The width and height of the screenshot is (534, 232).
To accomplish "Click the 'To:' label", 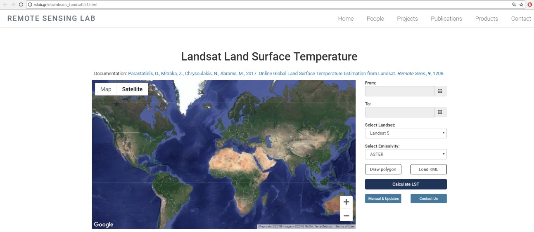I will pyautogui.click(x=368, y=104).
